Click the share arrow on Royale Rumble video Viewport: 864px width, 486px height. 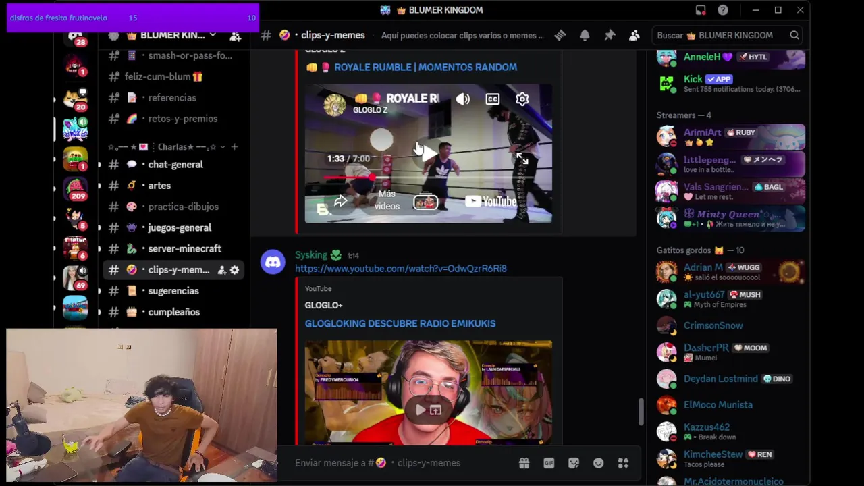click(341, 201)
